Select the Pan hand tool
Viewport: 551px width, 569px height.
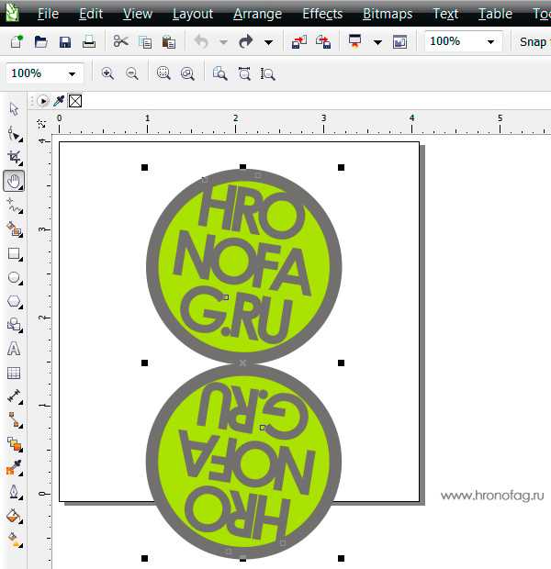click(x=14, y=181)
